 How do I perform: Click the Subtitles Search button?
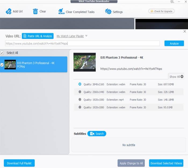97,134
